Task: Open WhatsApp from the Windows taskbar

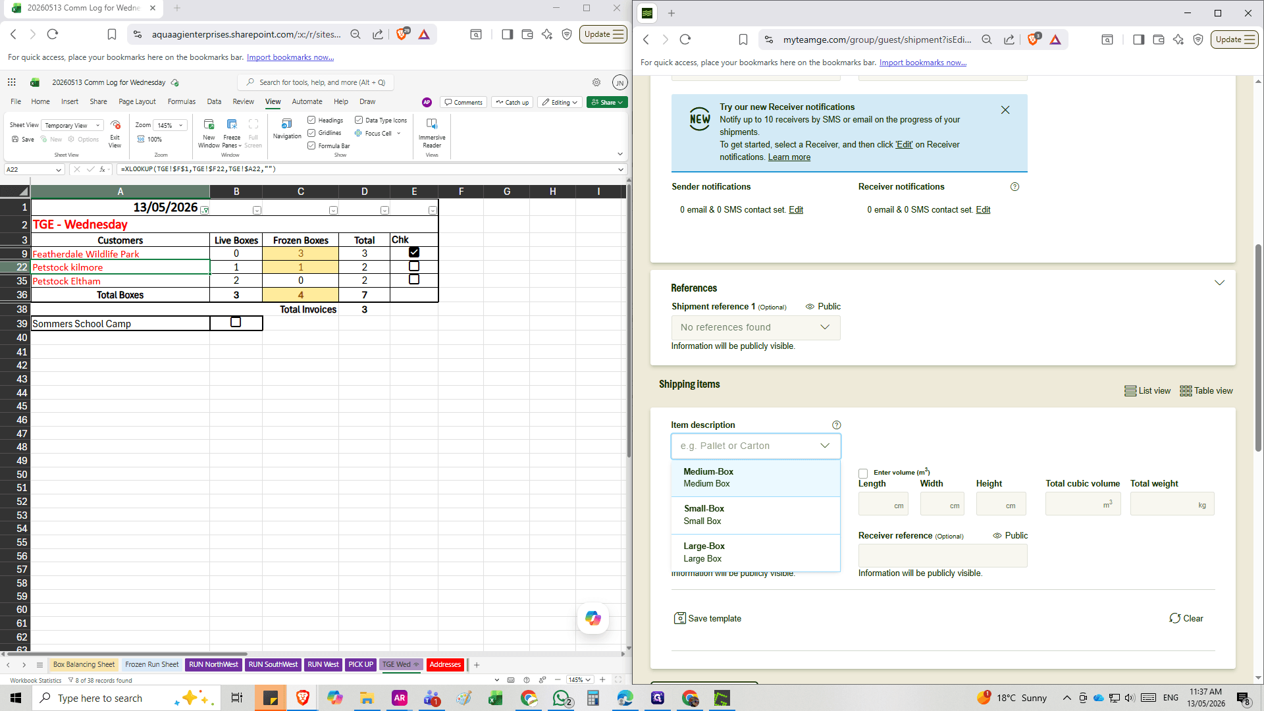Action: tap(561, 698)
